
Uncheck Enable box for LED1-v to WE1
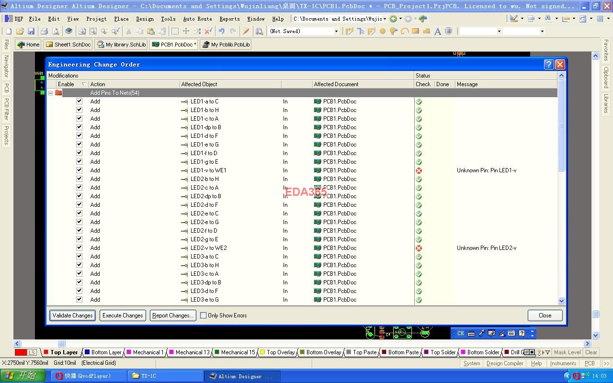click(x=79, y=170)
